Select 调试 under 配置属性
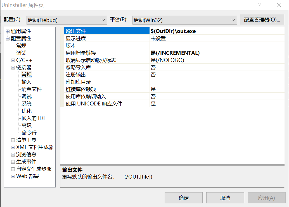The image size is (289, 207). coord(21,53)
